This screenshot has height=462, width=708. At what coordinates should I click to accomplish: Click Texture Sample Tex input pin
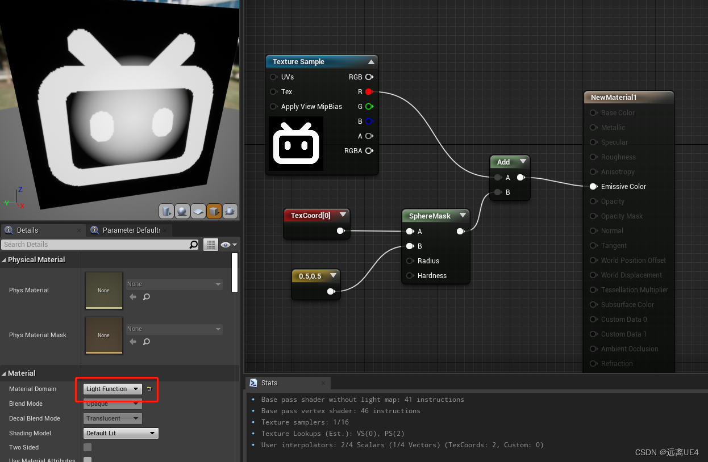point(274,91)
